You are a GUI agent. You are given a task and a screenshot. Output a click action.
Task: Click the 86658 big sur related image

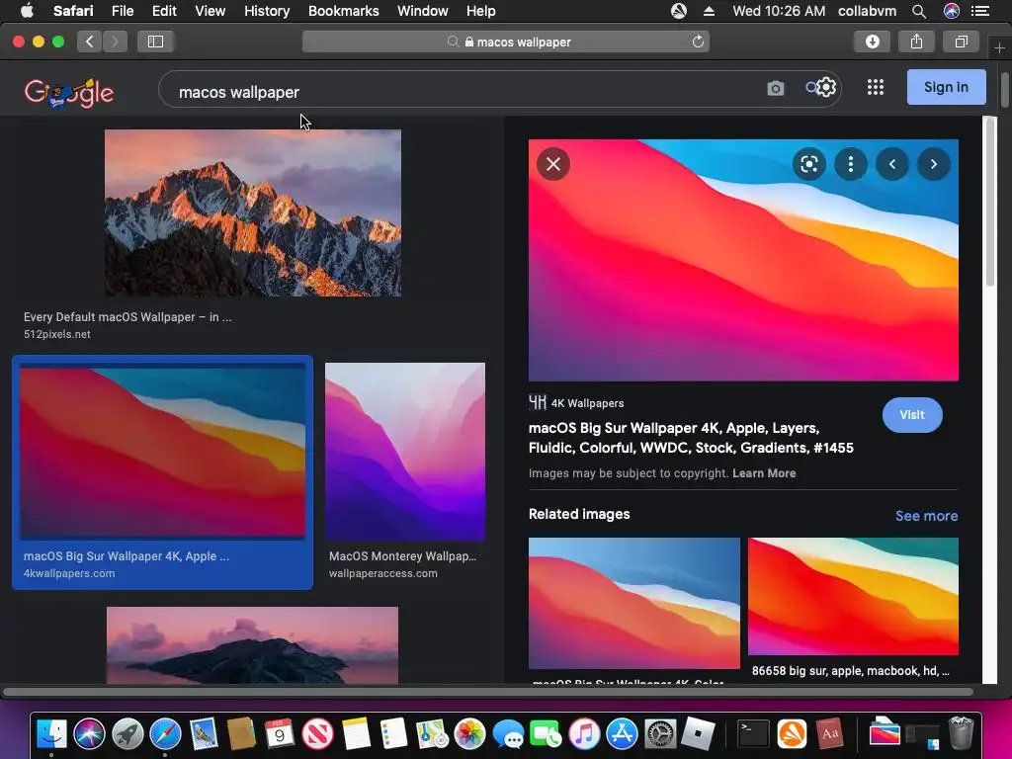(853, 596)
